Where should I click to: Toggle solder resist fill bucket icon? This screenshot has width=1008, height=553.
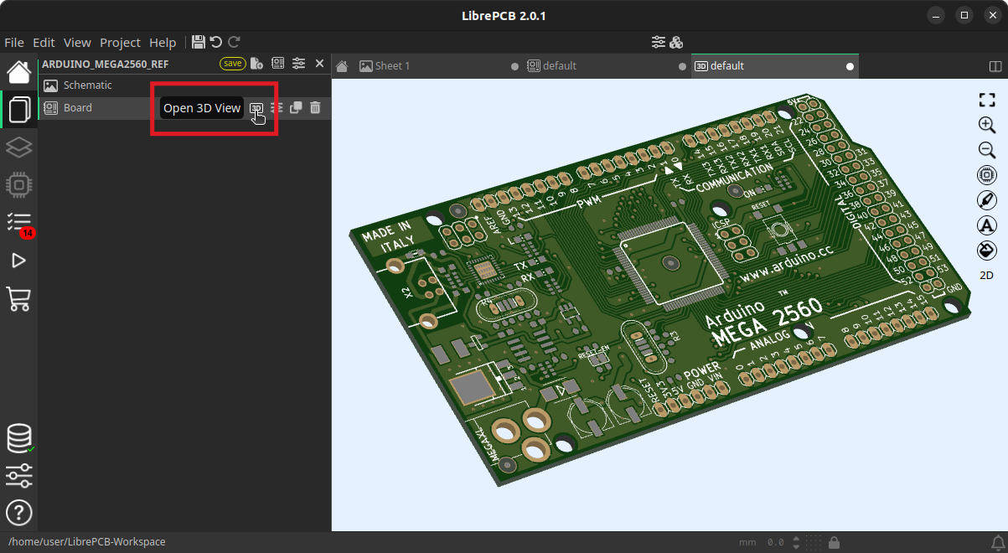click(x=987, y=250)
